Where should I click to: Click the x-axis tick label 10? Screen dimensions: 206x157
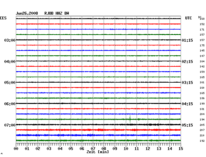click(x=126, y=149)
